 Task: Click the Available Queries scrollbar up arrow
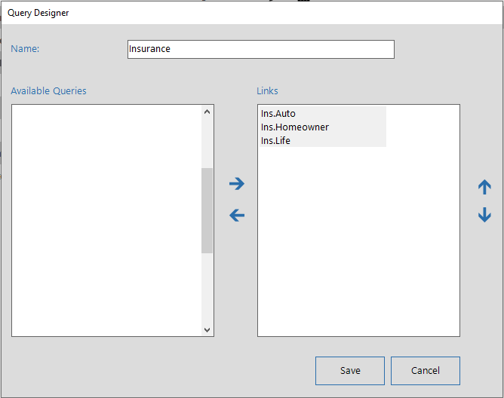207,112
